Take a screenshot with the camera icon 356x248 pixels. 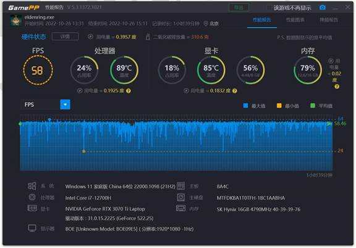tap(323, 7)
